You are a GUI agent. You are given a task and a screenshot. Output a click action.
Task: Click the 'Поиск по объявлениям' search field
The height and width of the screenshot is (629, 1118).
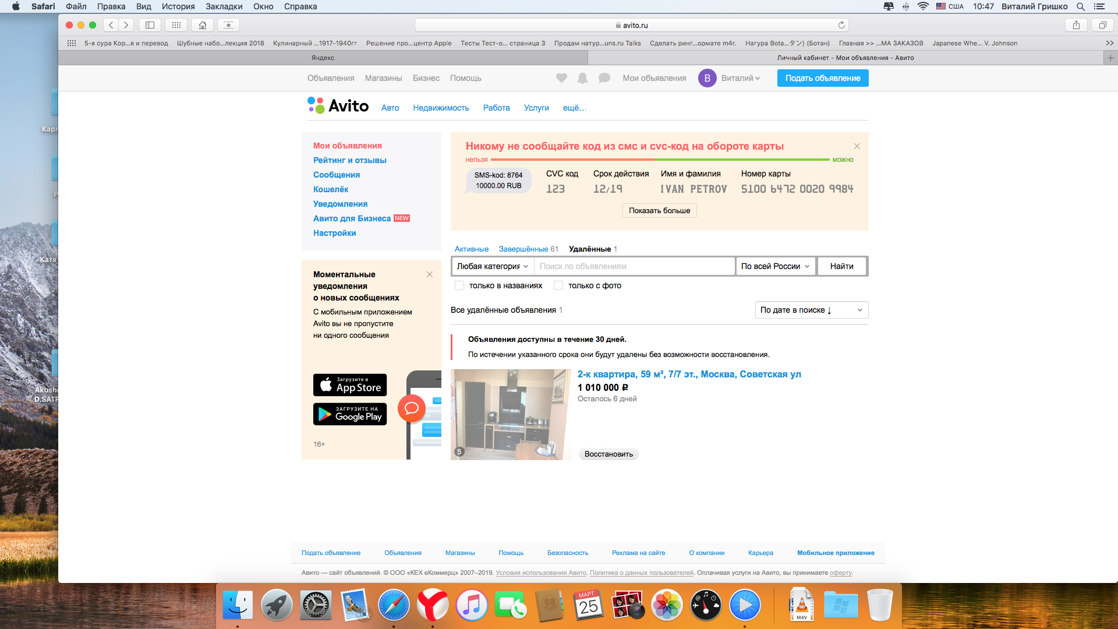point(635,266)
